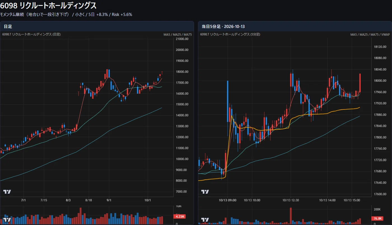This screenshot has height=225, width=392.
Task: Select the 当日5分足 · 2026-10-13 panel header
Action: pyautogui.click(x=295, y=26)
